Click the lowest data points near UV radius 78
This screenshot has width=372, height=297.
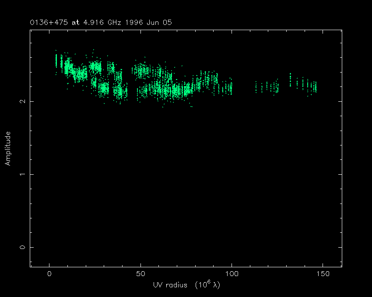click(x=191, y=106)
